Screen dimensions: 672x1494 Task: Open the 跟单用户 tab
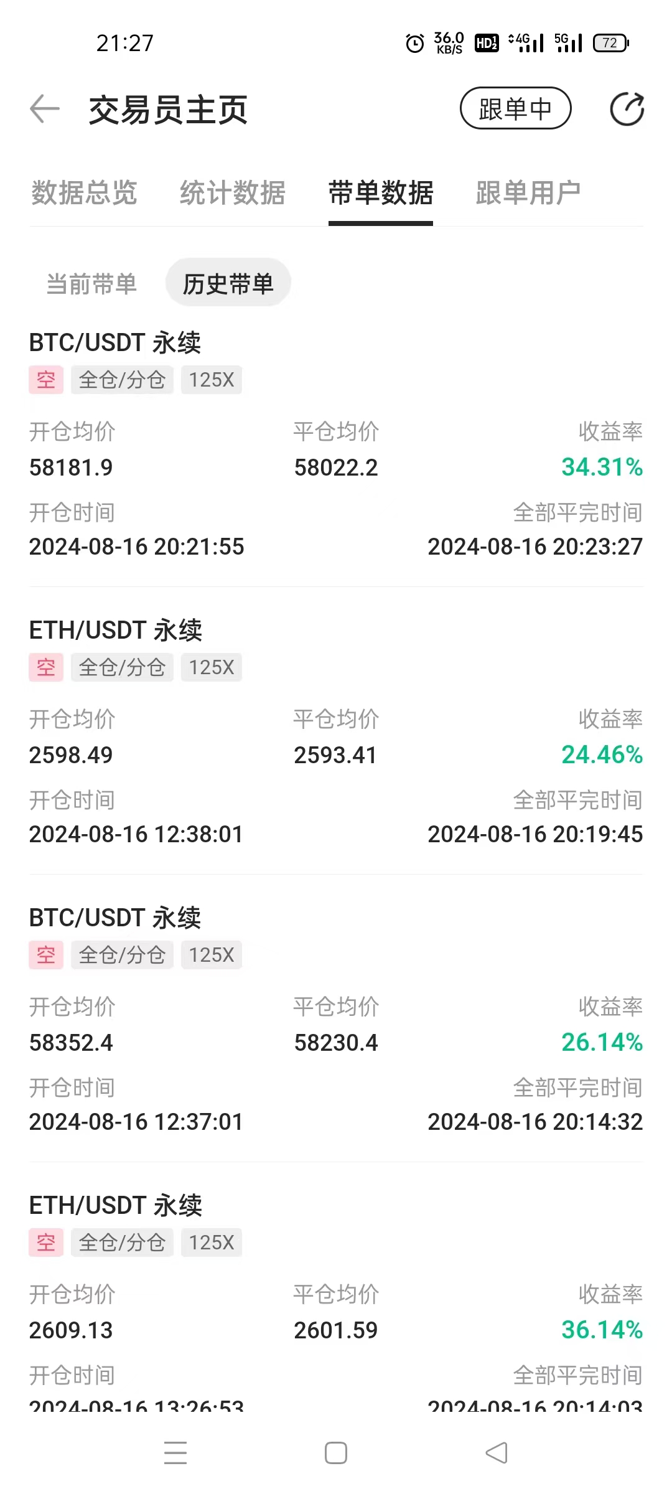tap(528, 192)
